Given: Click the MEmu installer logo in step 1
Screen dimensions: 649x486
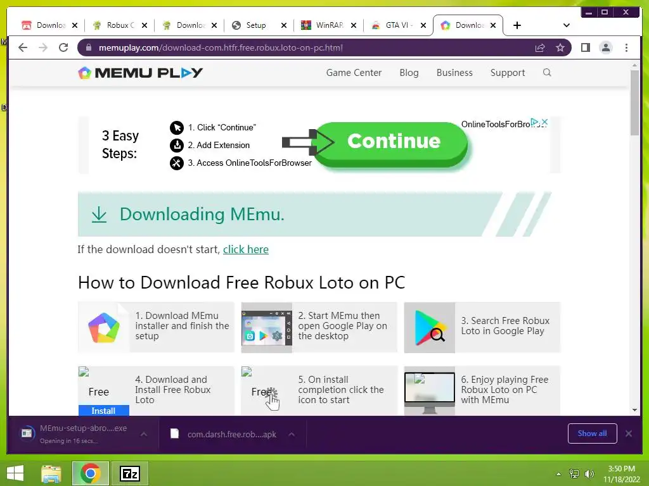Looking at the screenshot, I should [x=104, y=327].
